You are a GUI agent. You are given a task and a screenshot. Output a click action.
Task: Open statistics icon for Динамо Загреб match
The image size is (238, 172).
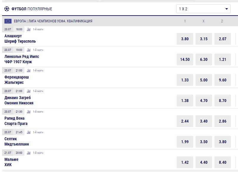point(29,91)
